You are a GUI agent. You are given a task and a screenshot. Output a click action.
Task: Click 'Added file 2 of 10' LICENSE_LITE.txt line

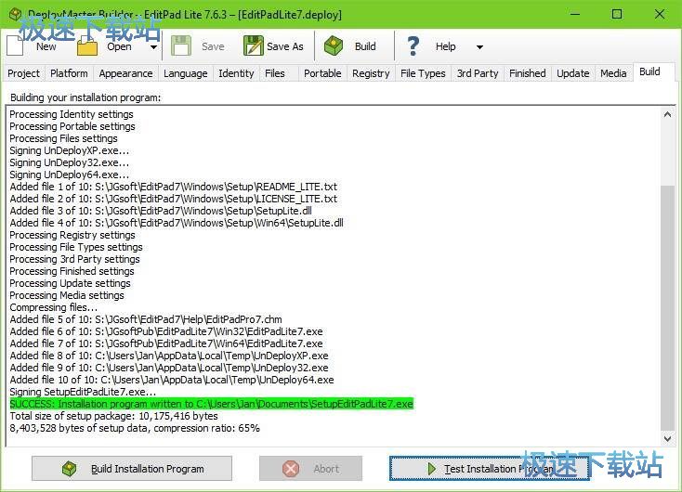(173, 199)
